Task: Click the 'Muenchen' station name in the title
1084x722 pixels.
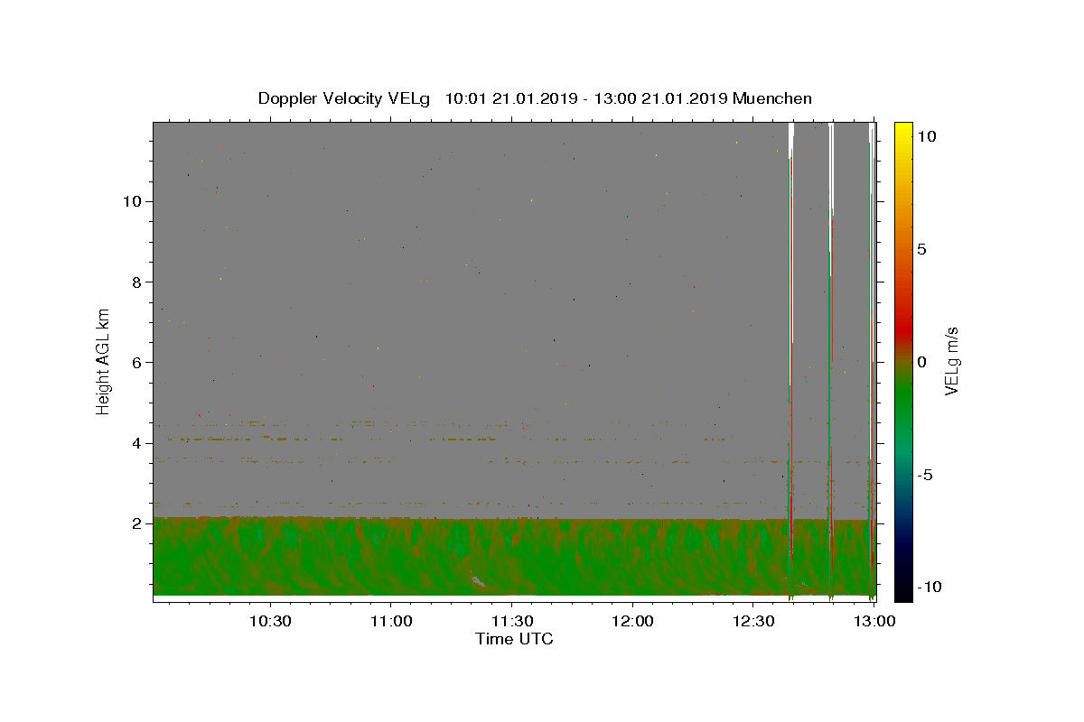Action: 772,98
